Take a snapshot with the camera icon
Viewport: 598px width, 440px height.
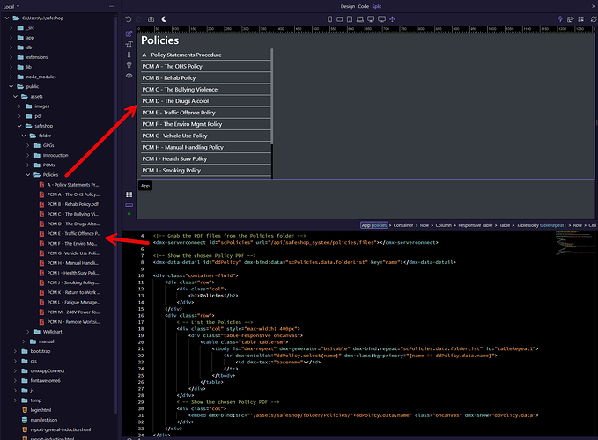pyautogui.click(x=151, y=19)
